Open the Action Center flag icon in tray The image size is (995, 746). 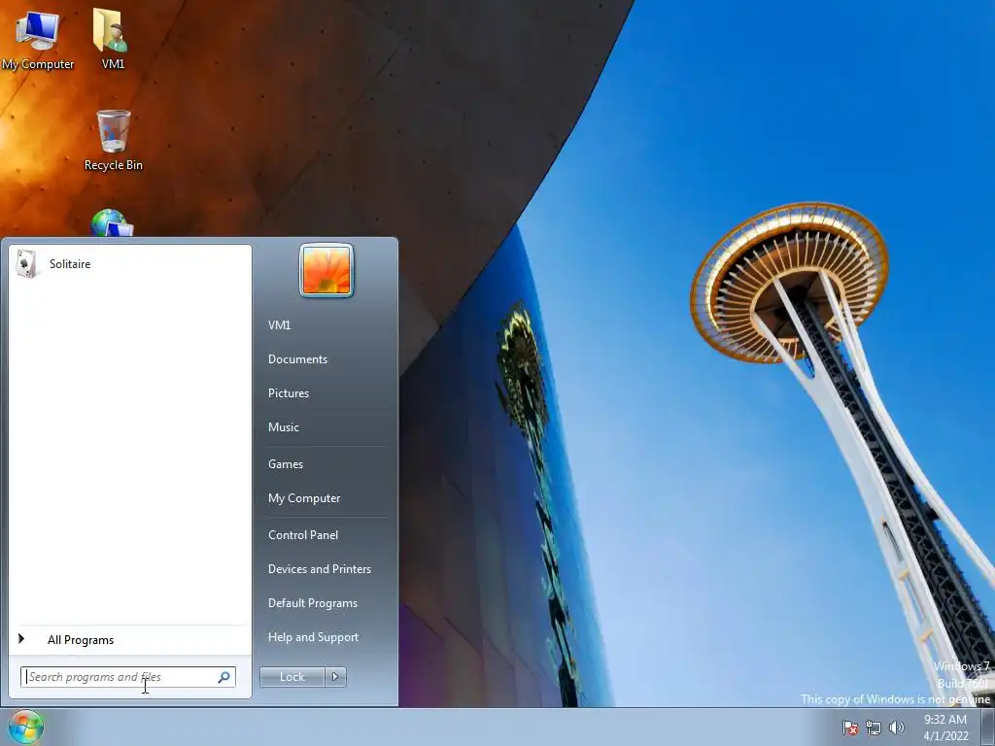point(849,728)
